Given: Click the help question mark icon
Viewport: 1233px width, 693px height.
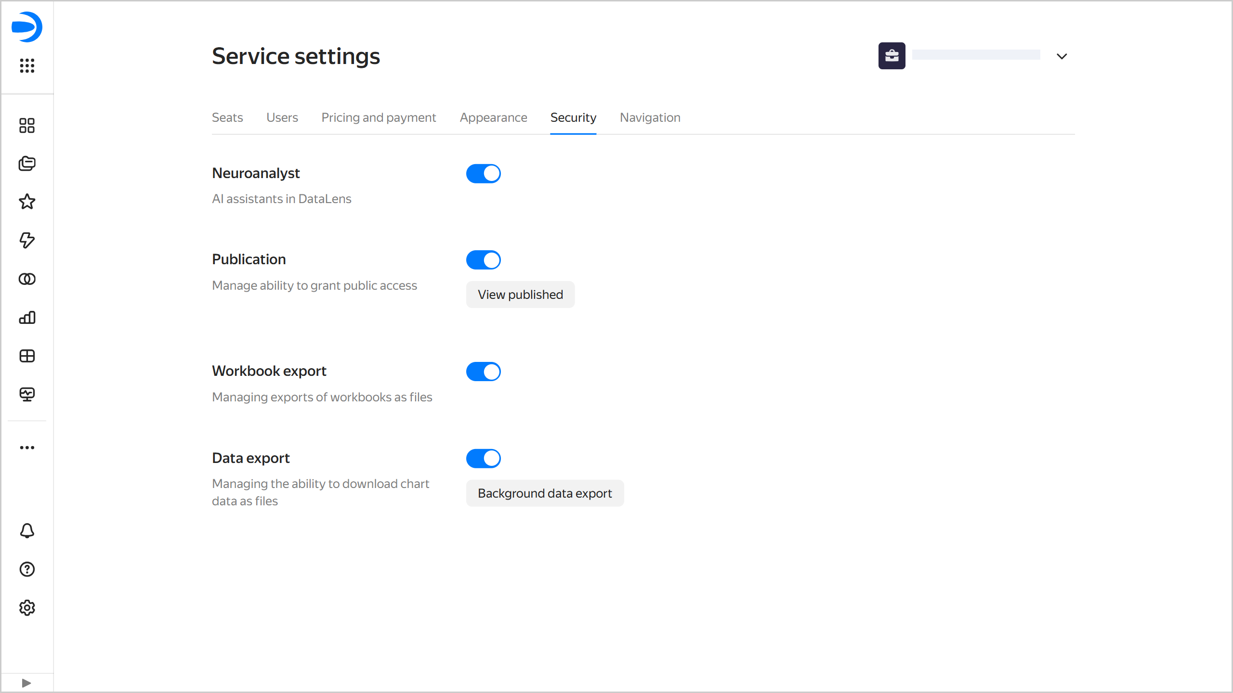Looking at the screenshot, I should [27, 569].
